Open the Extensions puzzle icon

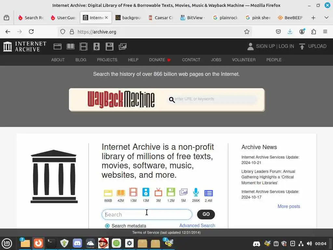[313, 32]
